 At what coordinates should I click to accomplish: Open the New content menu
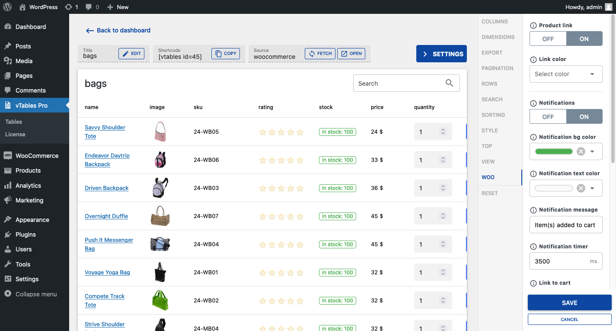click(x=118, y=7)
